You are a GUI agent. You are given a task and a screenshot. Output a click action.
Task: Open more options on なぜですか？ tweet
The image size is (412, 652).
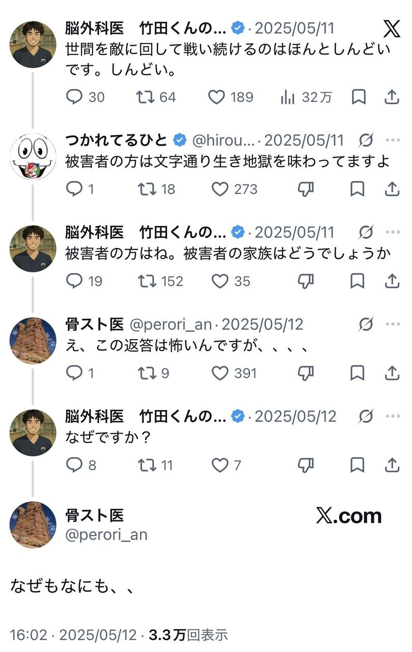(393, 417)
